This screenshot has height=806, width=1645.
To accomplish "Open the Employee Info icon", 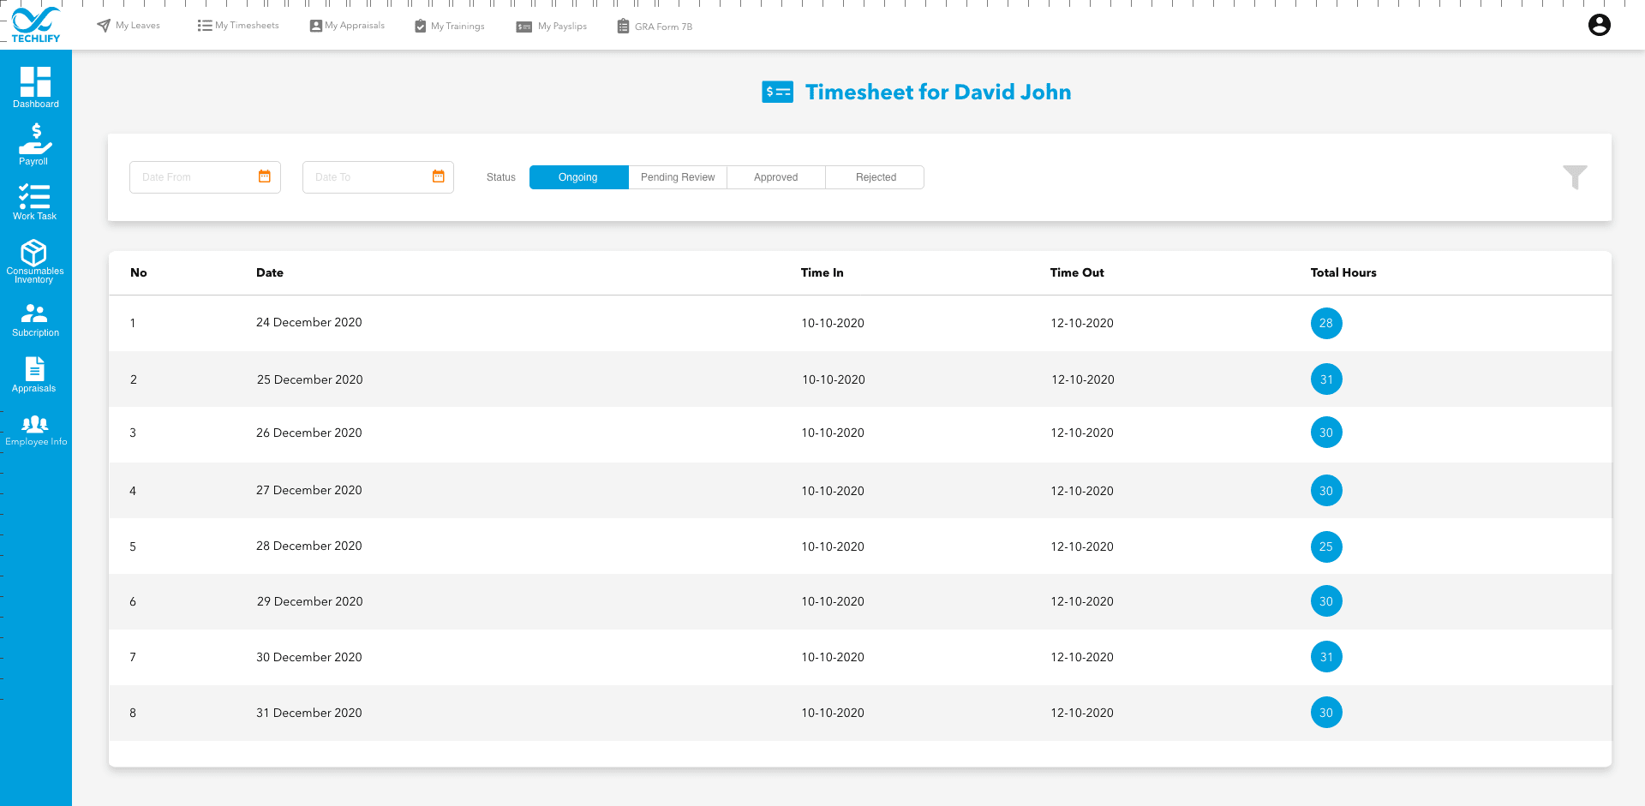I will coord(35,424).
